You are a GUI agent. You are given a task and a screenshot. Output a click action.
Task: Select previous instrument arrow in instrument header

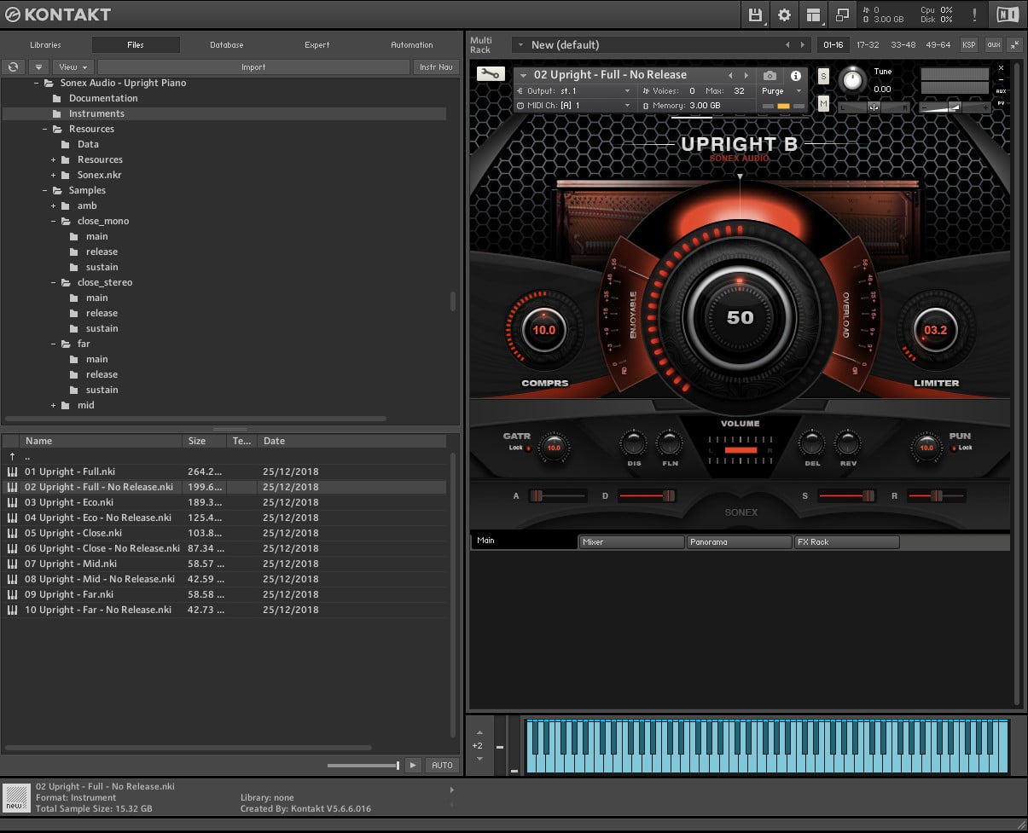coord(730,75)
